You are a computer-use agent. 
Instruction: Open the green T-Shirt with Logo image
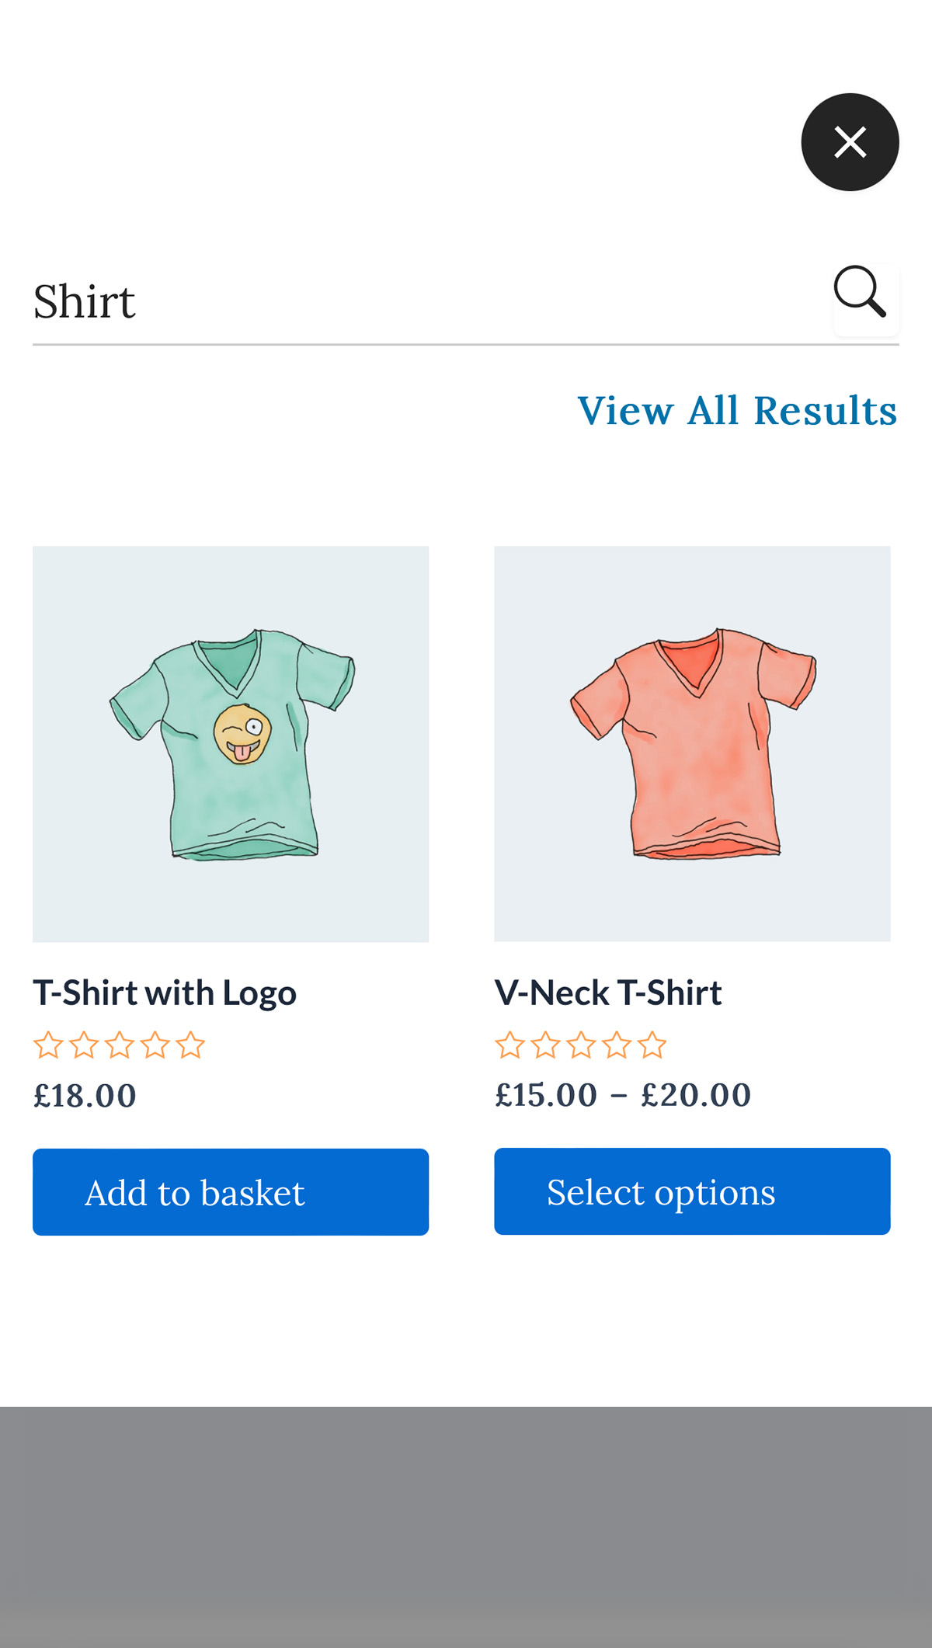tap(231, 743)
